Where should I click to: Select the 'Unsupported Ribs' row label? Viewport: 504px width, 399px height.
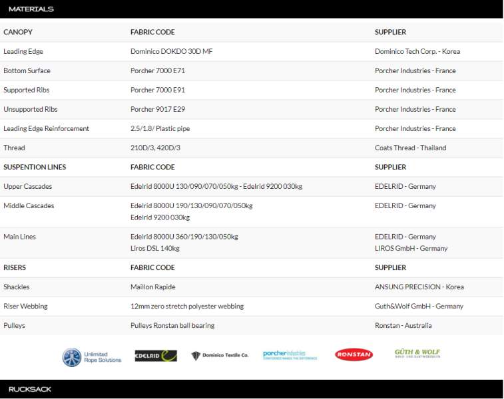click(x=31, y=109)
